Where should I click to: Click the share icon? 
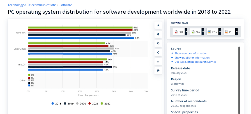(158, 52)
